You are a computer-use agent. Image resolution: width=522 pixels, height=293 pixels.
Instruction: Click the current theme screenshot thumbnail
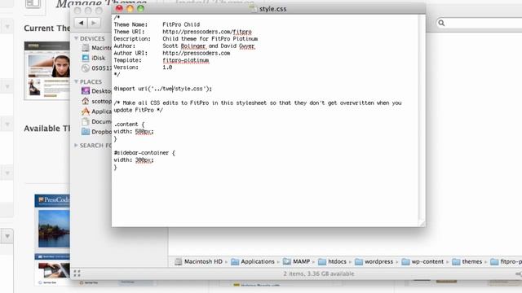(47, 71)
